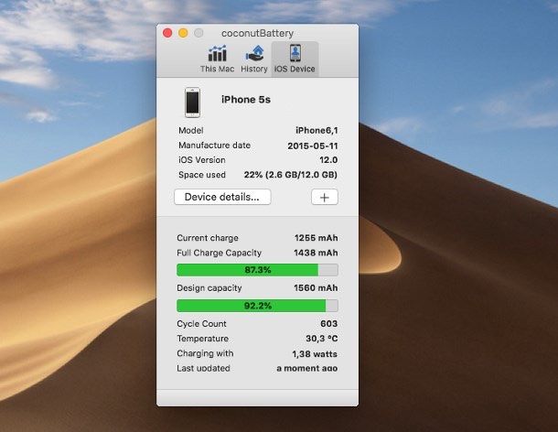
Task: Open the Device details button
Action: point(222,197)
